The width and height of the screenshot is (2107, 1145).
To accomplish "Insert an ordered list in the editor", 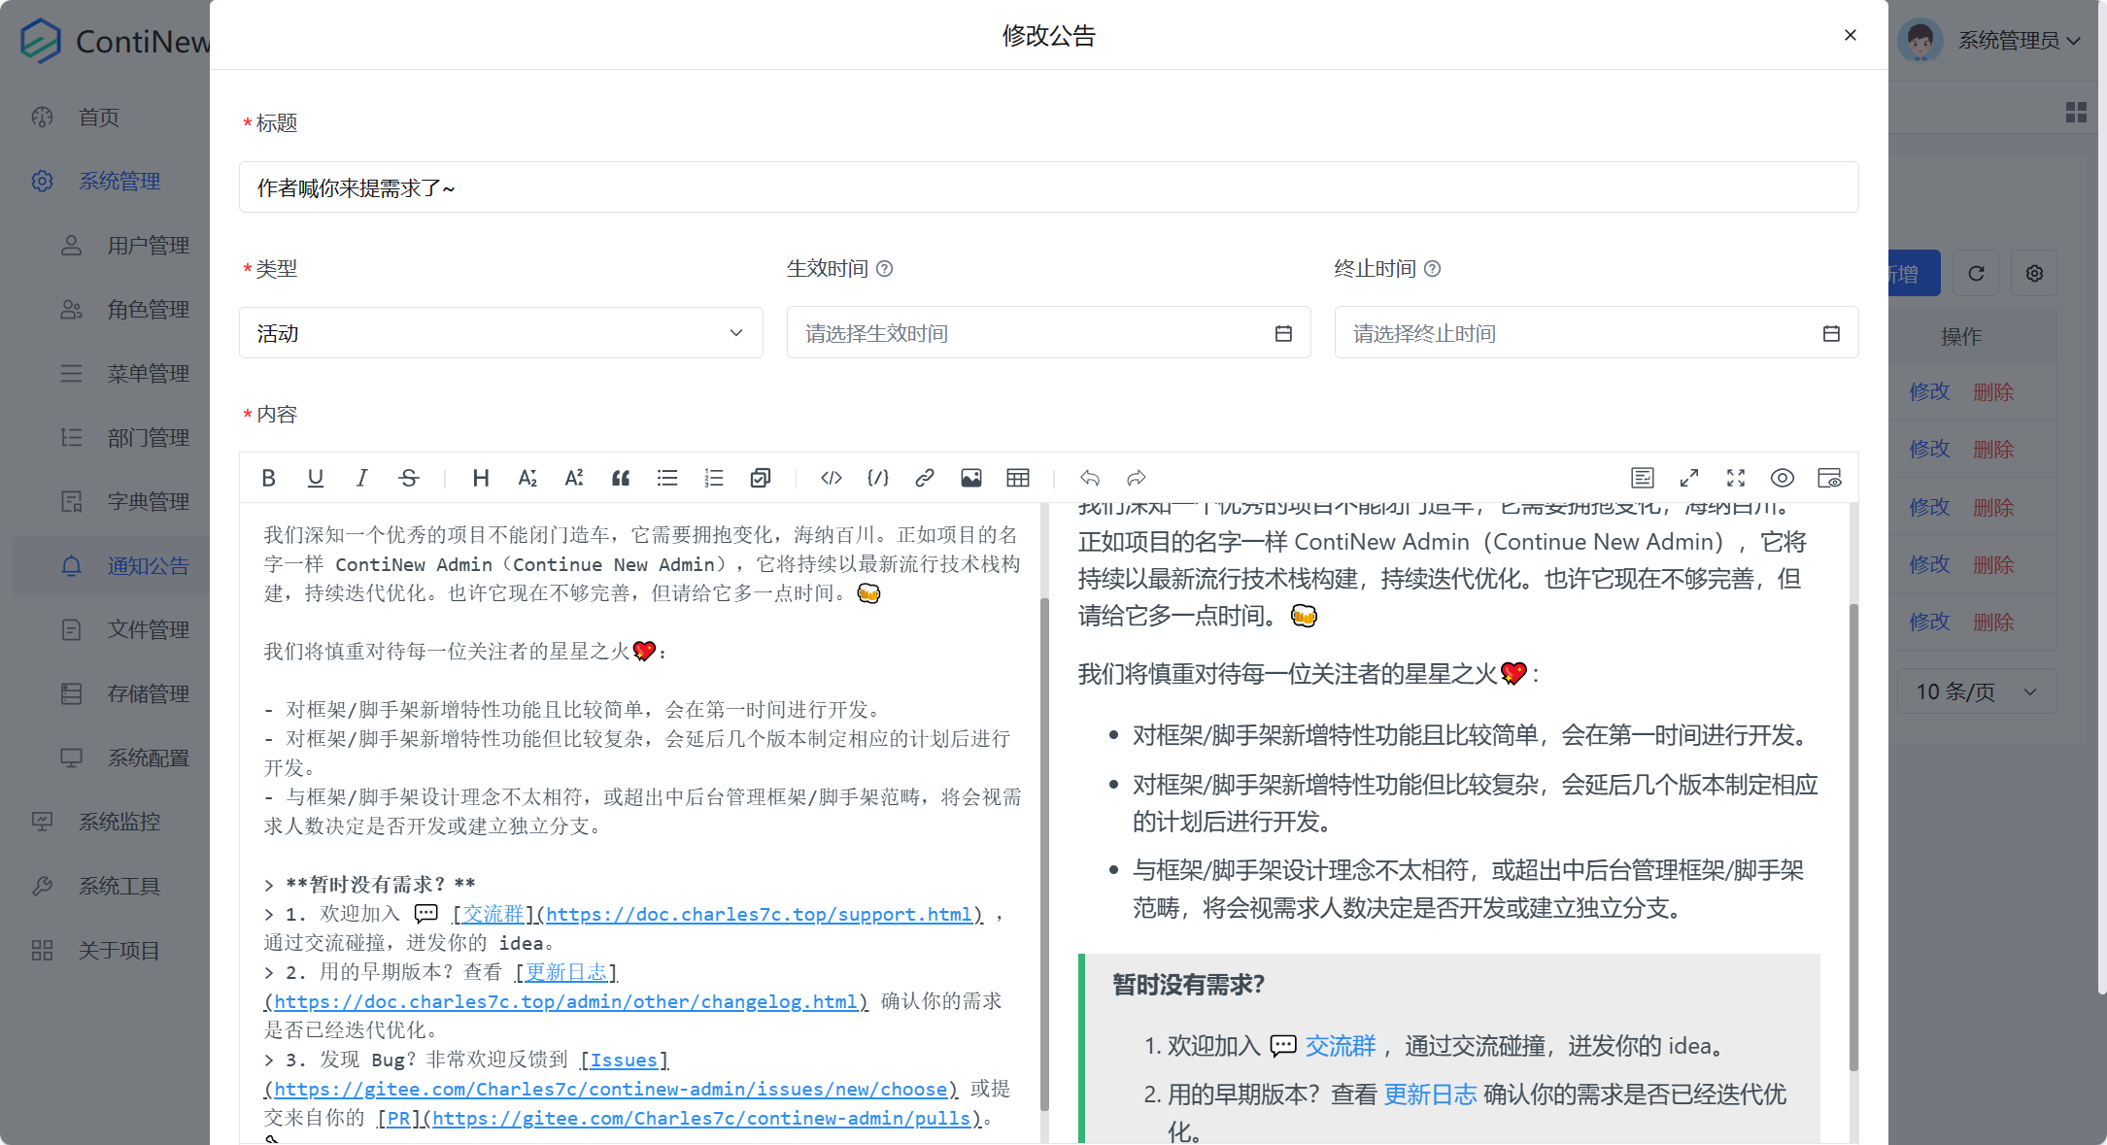I will 714,478.
